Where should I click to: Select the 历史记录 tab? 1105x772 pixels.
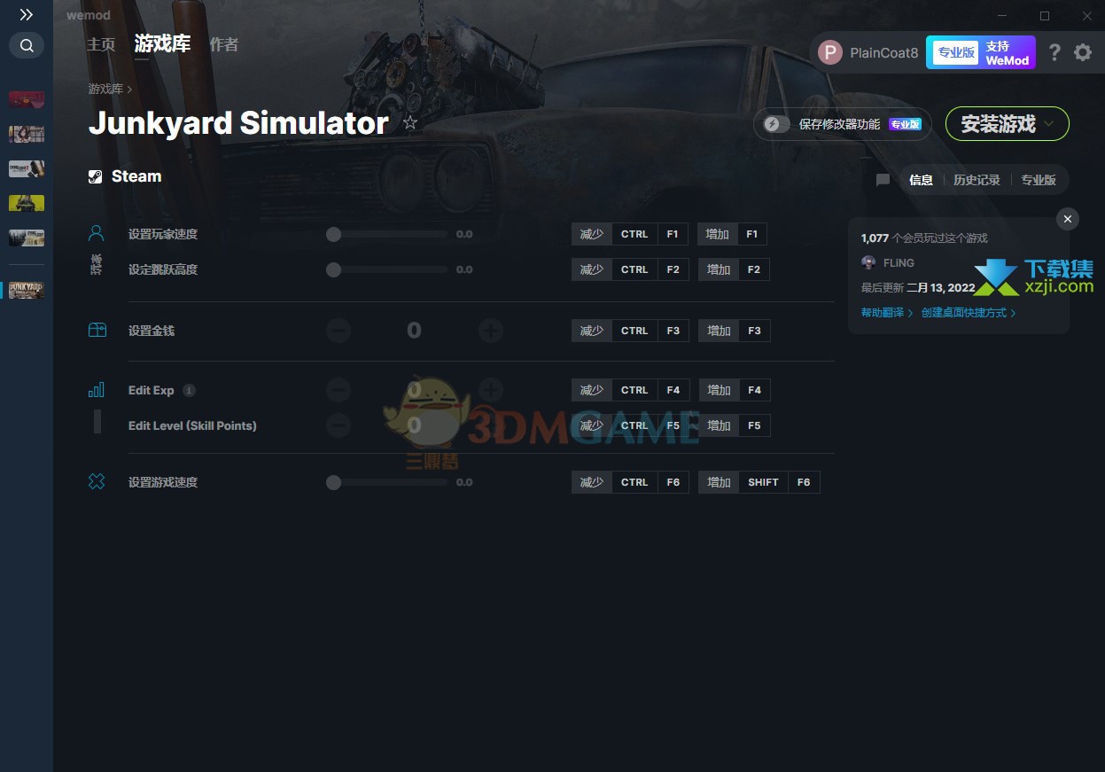(x=977, y=180)
